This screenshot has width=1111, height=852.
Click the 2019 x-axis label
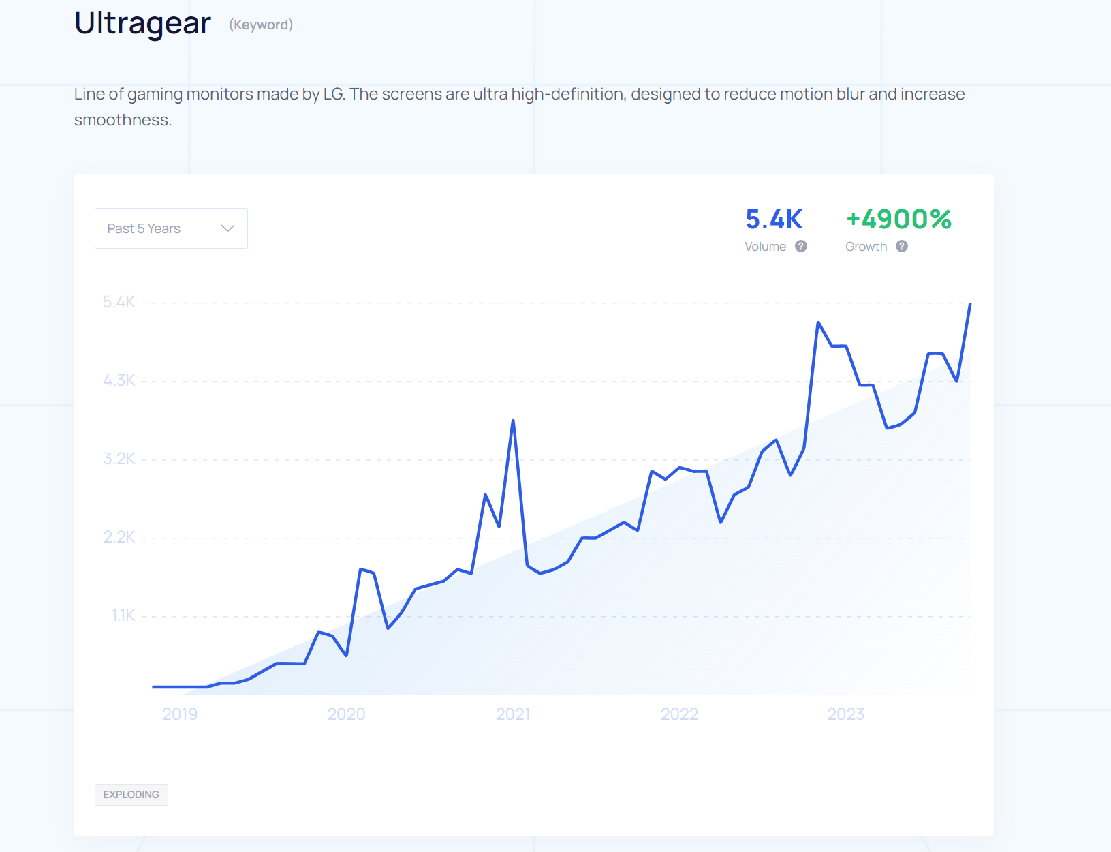(180, 714)
